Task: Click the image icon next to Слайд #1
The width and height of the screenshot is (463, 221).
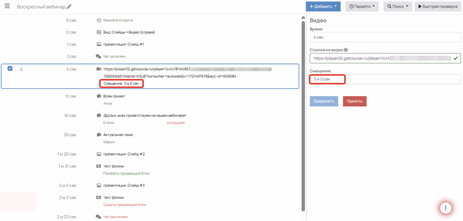Action: [x=99, y=45]
